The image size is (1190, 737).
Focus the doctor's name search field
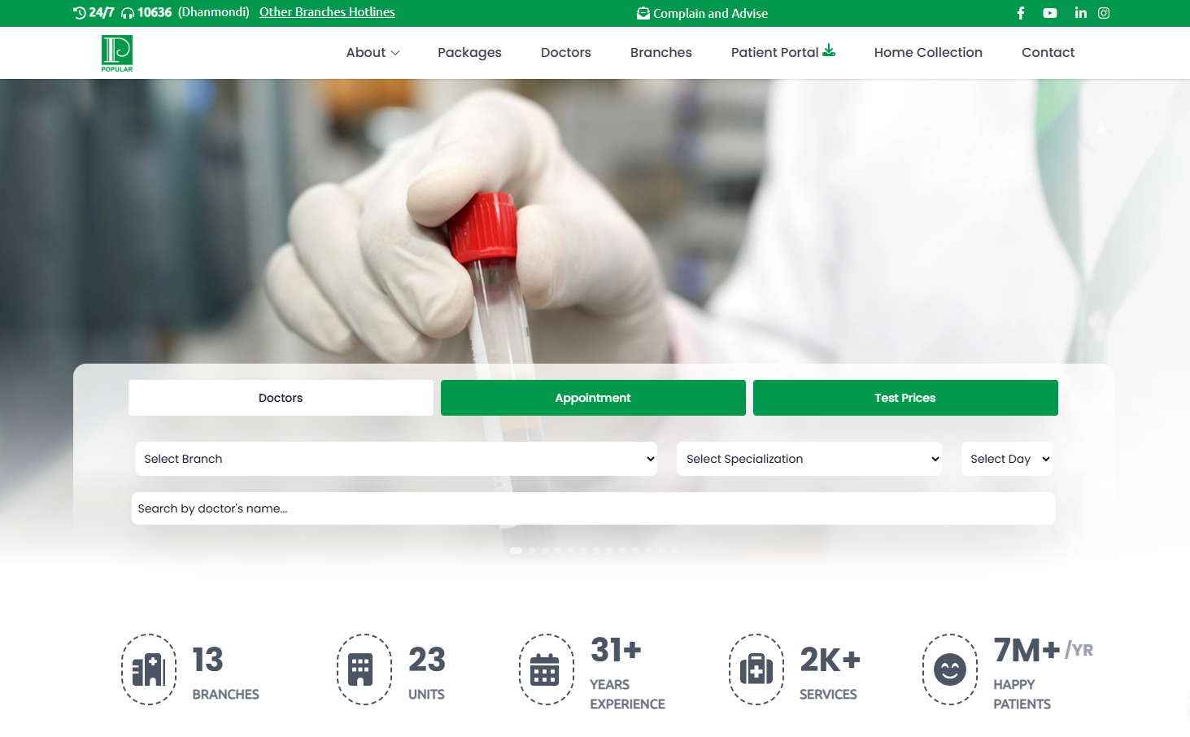pos(593,508)
